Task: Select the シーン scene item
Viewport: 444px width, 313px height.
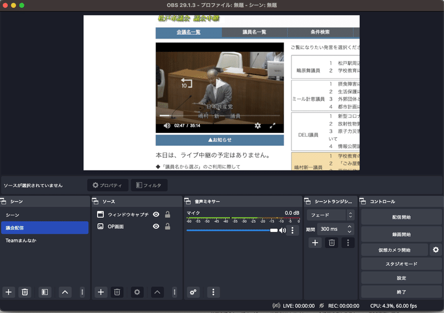Action: pos(45,215)
